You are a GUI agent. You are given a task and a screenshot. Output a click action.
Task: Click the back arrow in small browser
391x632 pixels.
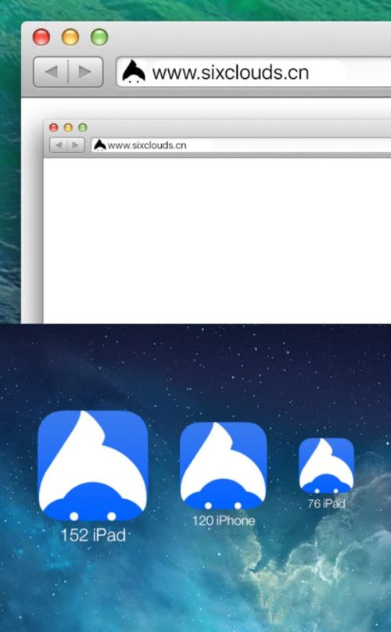59,145
